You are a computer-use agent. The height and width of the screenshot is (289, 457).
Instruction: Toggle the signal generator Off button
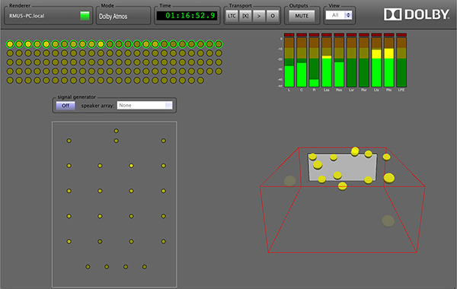pos(66,106)
